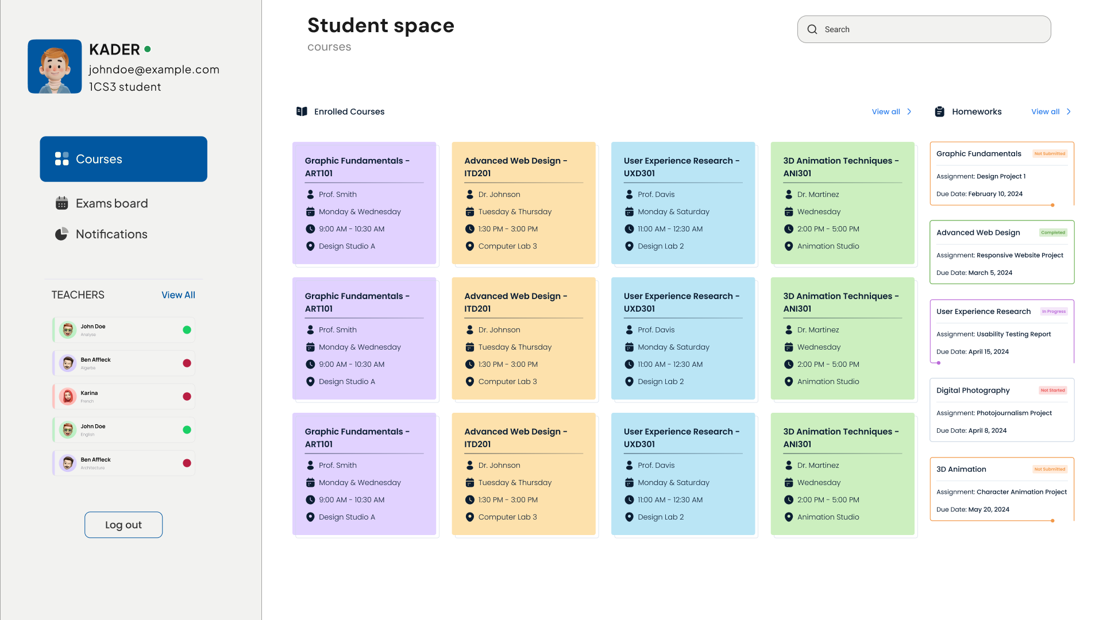Click the location pin for Design Studio A
Image resolution: width=1103 pixels, height=620 pixels.
pos(310,246)
